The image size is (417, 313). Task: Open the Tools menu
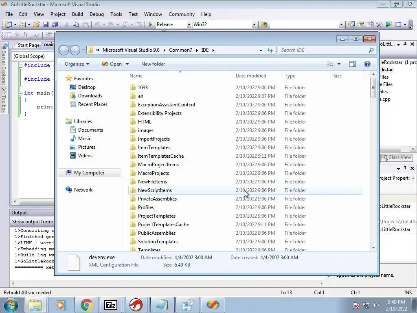pyautogui.click(x=116, y=14)
